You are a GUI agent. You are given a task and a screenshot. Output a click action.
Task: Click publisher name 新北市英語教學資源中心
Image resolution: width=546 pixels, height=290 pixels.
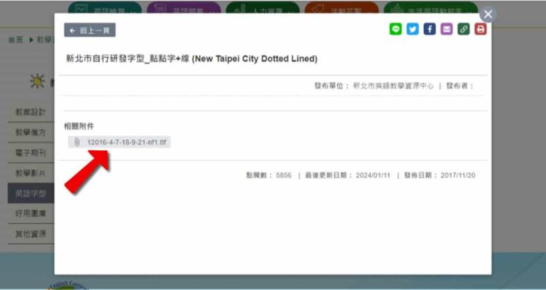click(x=394, y=86)
